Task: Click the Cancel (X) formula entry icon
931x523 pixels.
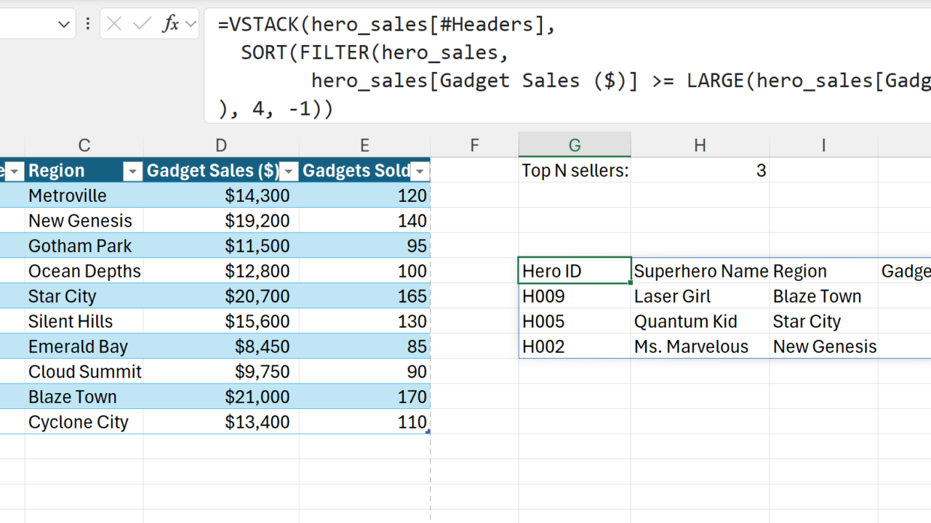Action: (114, 24)
